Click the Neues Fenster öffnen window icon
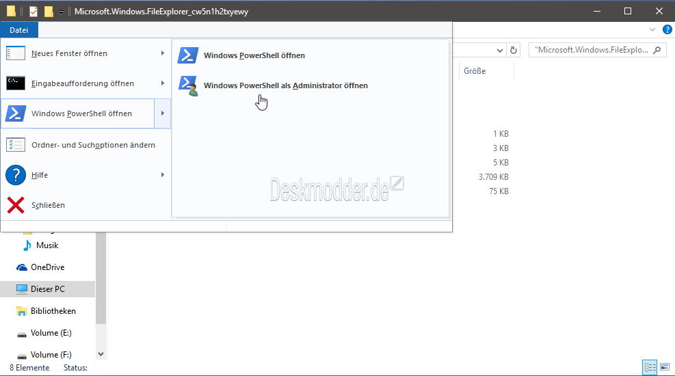 pos(16,53)
